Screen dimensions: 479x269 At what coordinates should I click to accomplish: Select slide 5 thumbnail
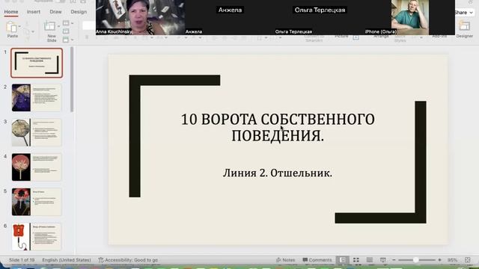(x=37, y=202)
